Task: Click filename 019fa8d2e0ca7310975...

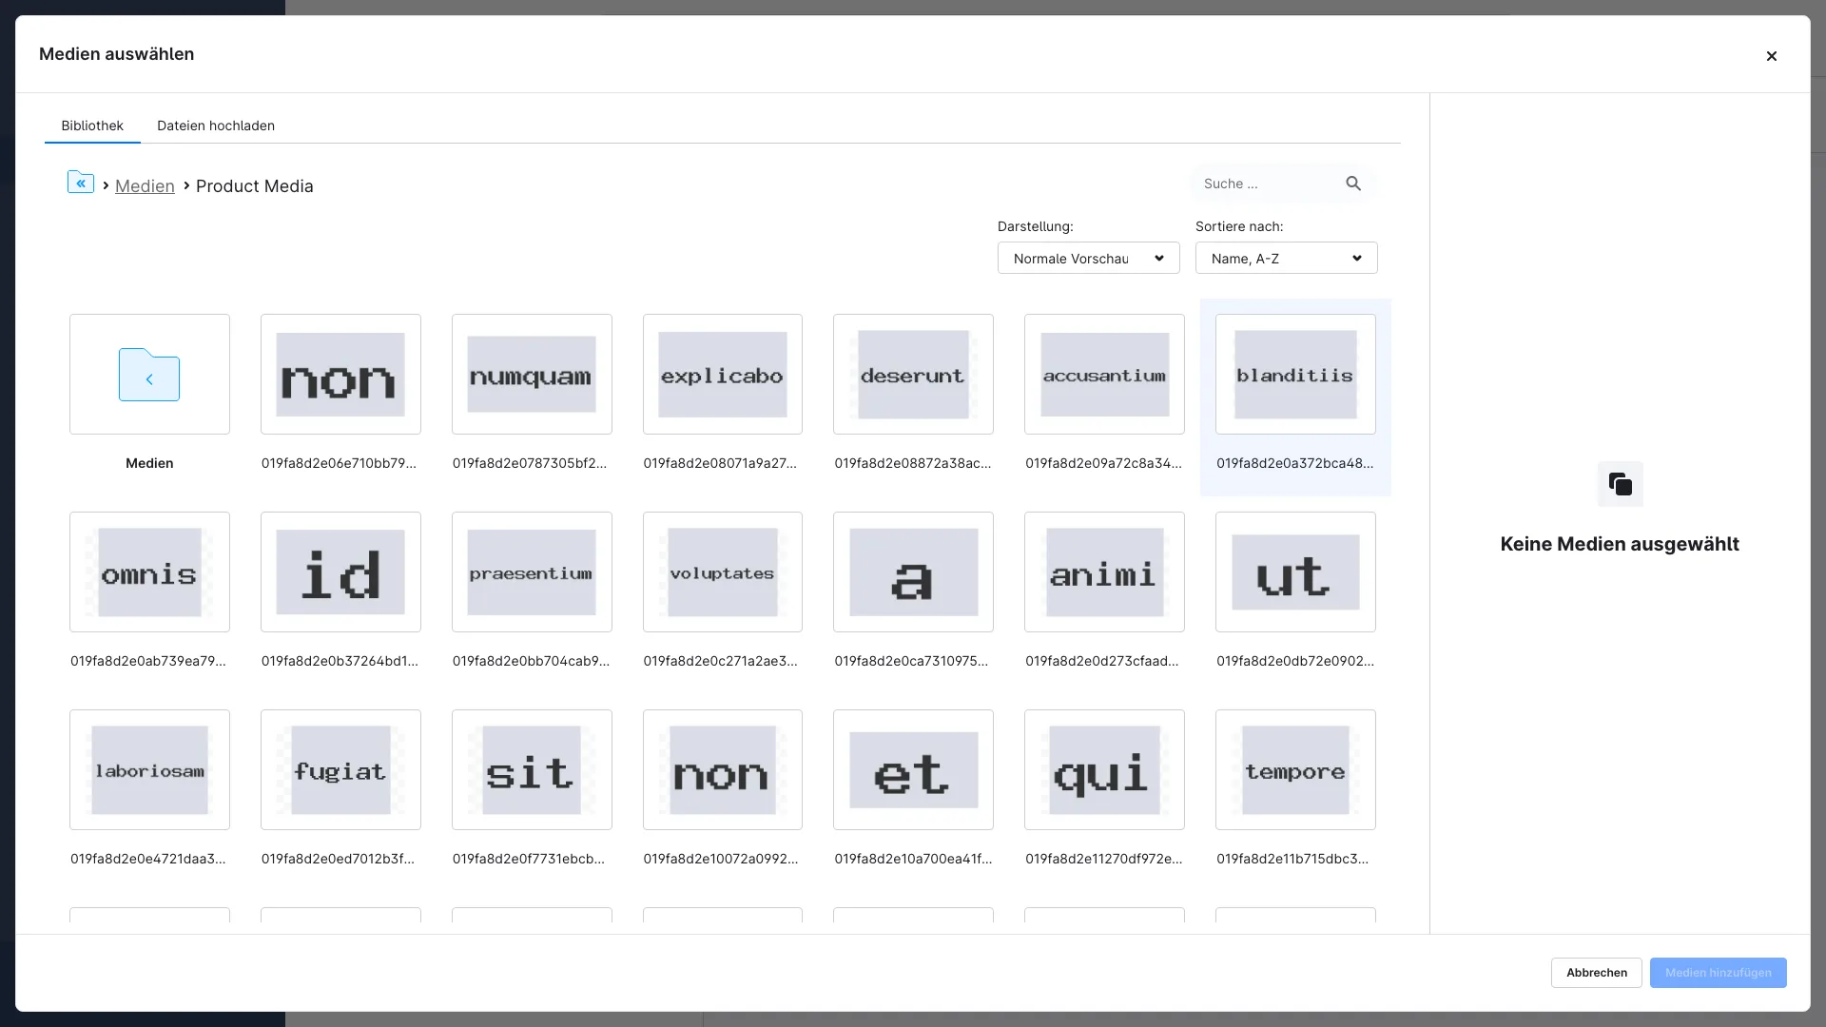Action: point(911,661)
